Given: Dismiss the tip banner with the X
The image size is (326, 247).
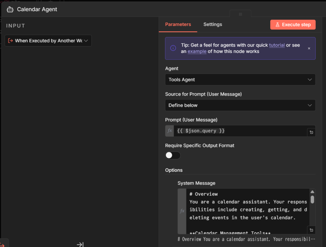Looking at the screenshot, I should tap(309, 48).
